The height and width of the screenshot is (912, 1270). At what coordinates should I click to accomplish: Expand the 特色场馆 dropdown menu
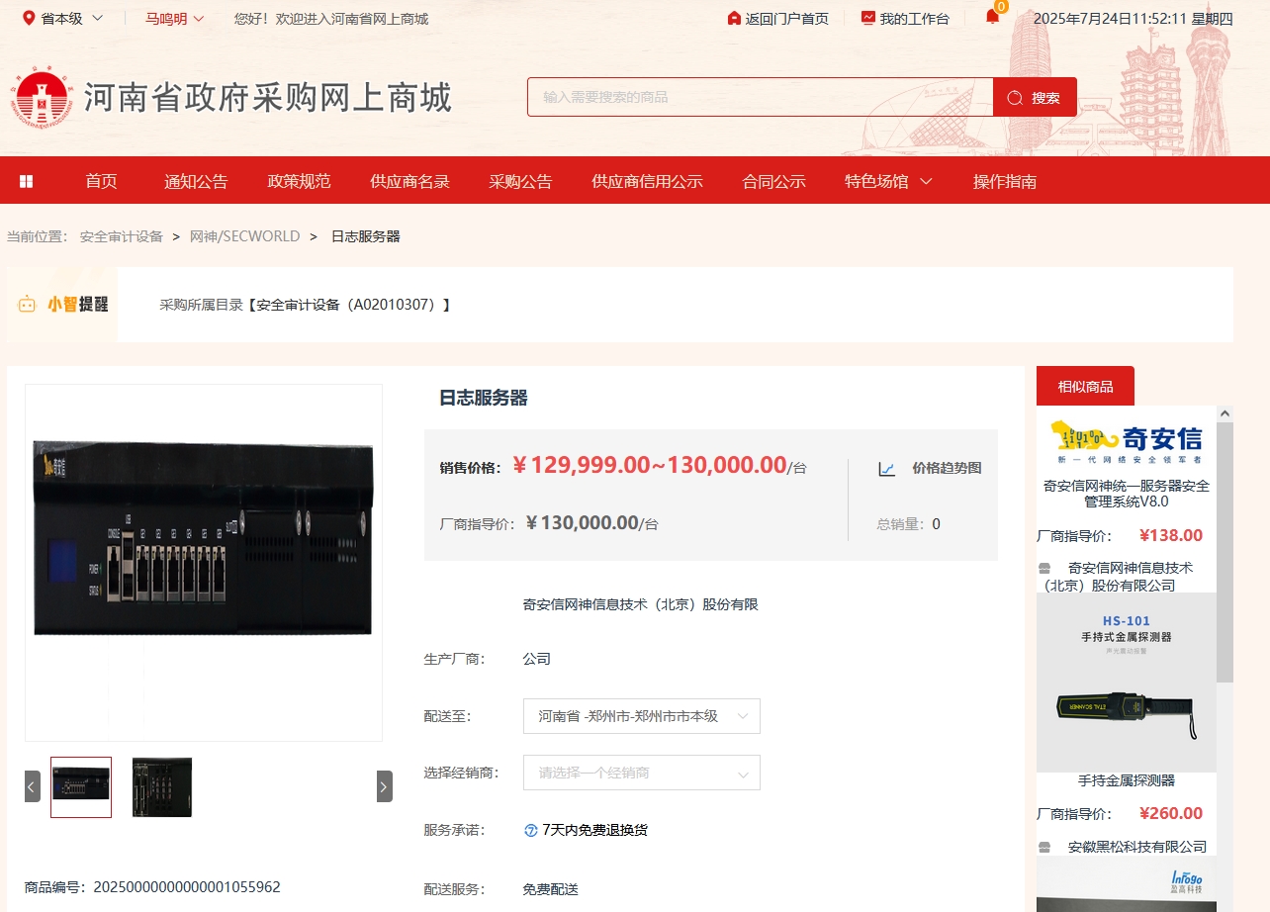tap(888, 181)
